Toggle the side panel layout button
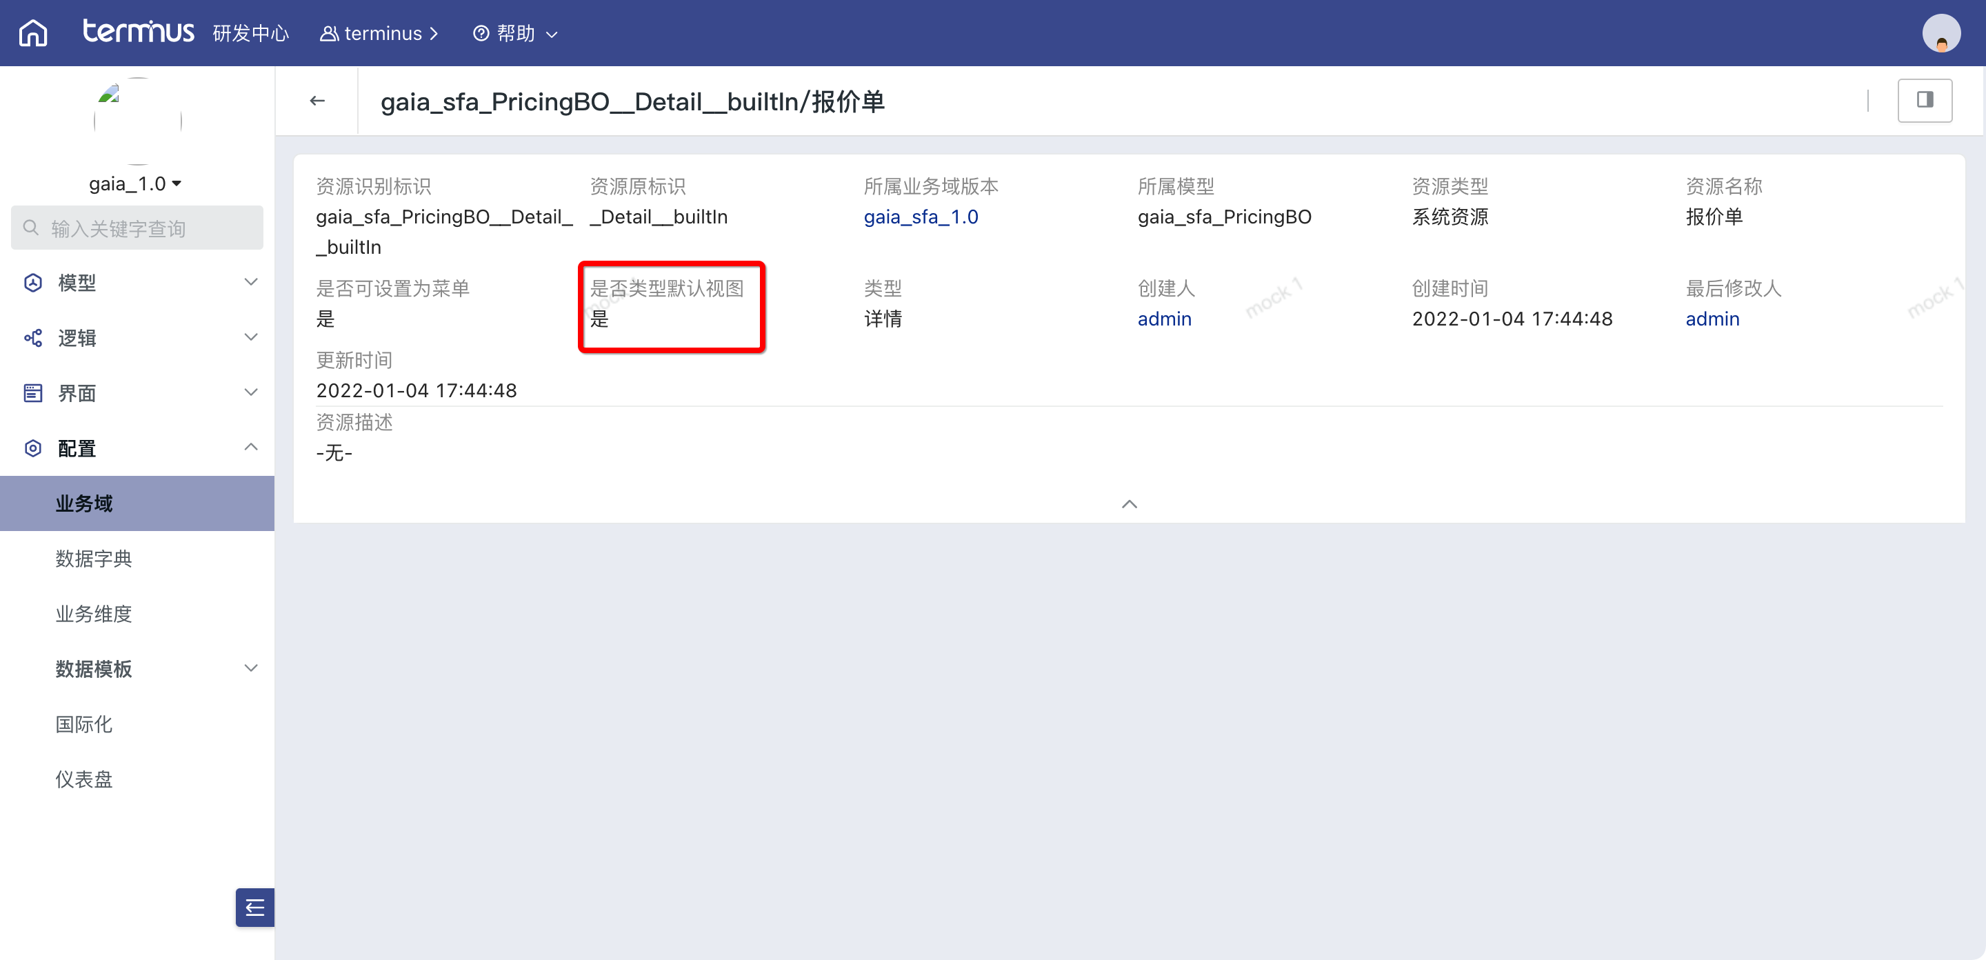The height and width of the screenshot is (960, 1986). click(1925, 100)
